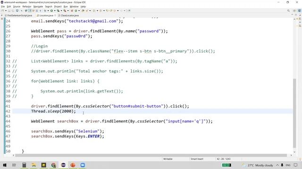Click the New file toolbar icon

pyautogui.click(x=3, y=11)
